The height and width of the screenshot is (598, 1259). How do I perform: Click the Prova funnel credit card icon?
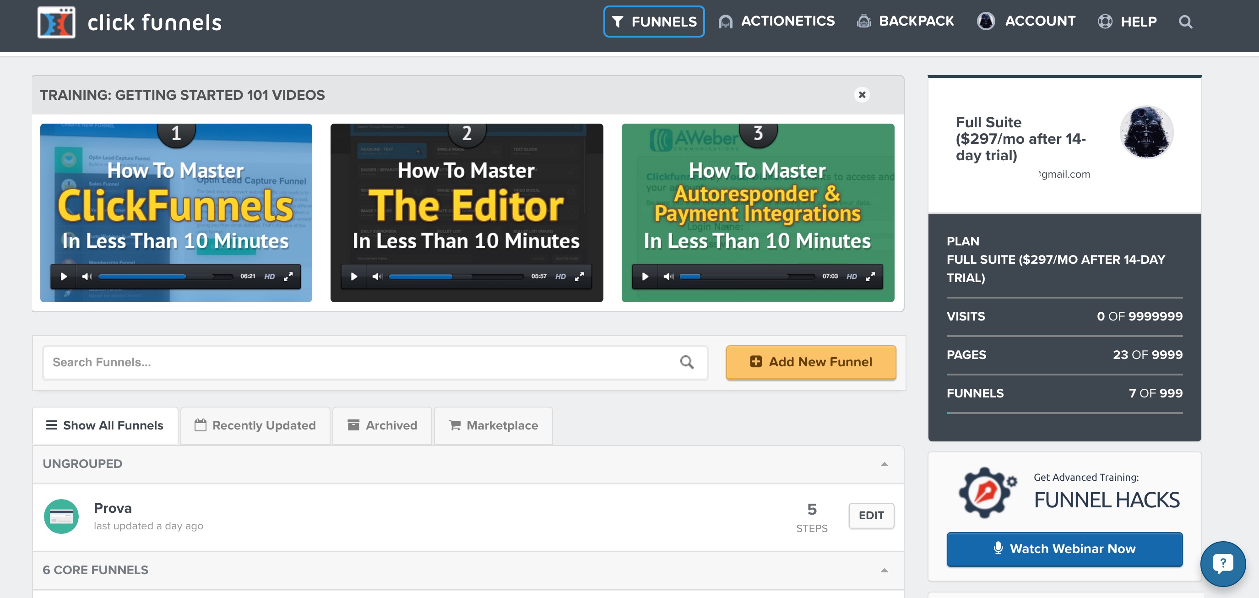pos(62,516)
